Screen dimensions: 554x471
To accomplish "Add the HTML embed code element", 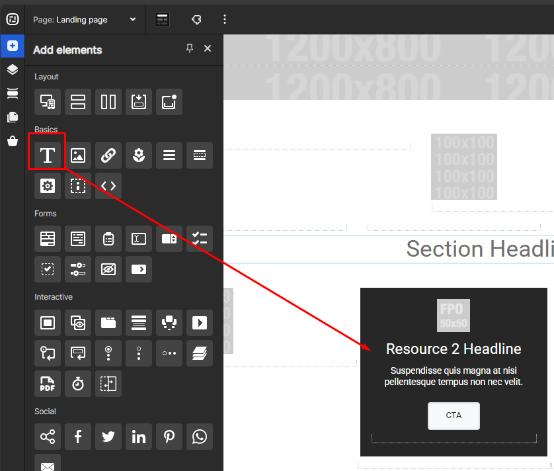I will pyautogui.click(x=108, y=186).
